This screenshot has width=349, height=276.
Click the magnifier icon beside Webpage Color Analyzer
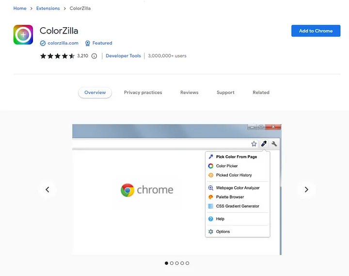(210, 188)
